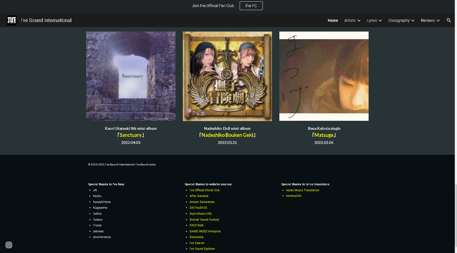Click the fan name Kugayama
The width and height of the screenshot is (457, 253).
(x=100, y=208)
